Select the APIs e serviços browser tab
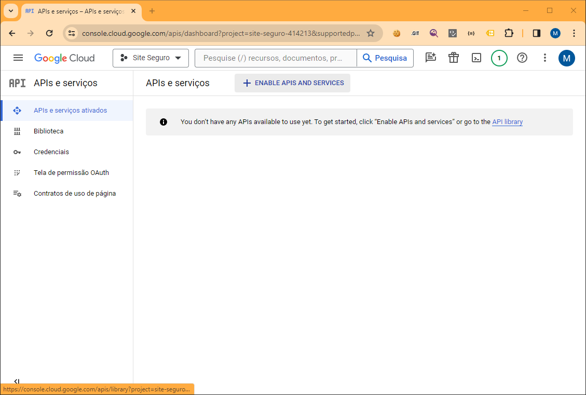Viewport: 586px width, 395px height. tap(81, 11)
